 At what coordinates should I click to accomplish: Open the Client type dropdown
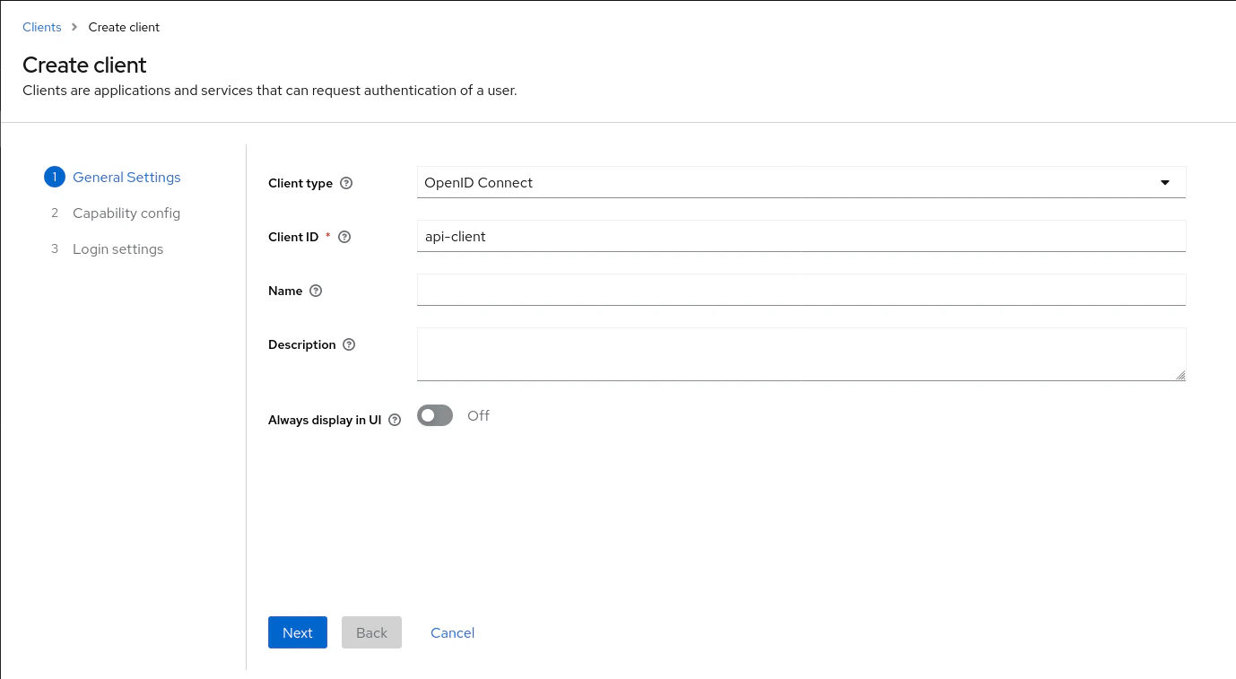[x=801, y=182]
